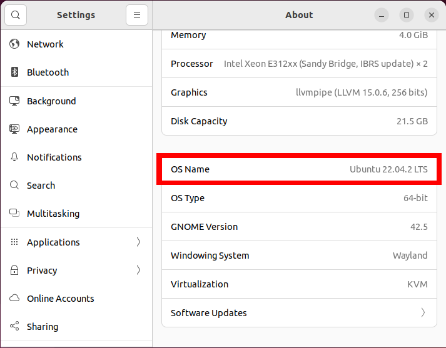Click the Network globe icon

point(14,44)
